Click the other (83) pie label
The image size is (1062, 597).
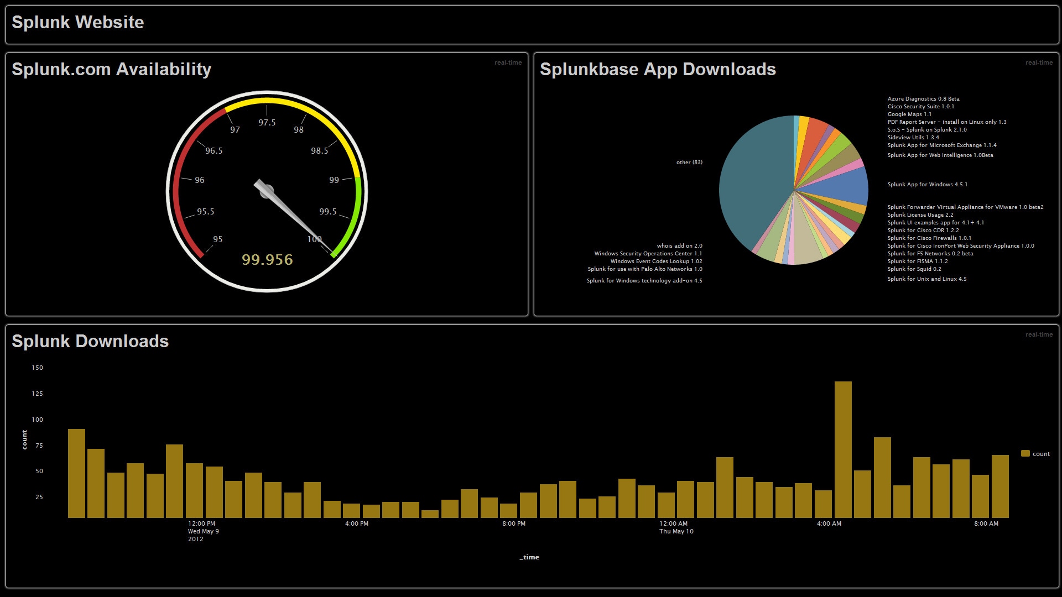[x=689, y=163]
